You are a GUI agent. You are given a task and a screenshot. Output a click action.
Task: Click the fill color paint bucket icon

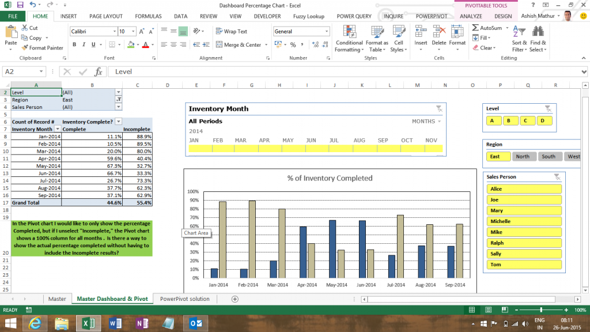pos(131,45)
